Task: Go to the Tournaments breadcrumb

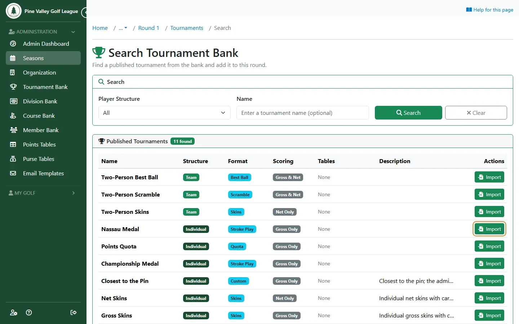Action: [x=187, y=28]
